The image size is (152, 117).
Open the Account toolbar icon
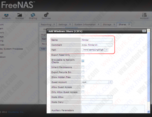(x=144, y=16)
